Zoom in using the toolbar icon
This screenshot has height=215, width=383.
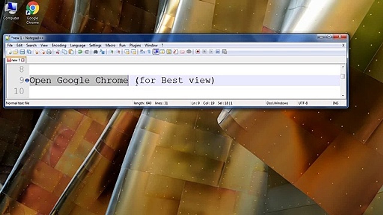point(112,52)
